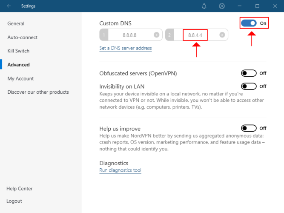
Task: Open the General settings section
Action: click(16, 23)
